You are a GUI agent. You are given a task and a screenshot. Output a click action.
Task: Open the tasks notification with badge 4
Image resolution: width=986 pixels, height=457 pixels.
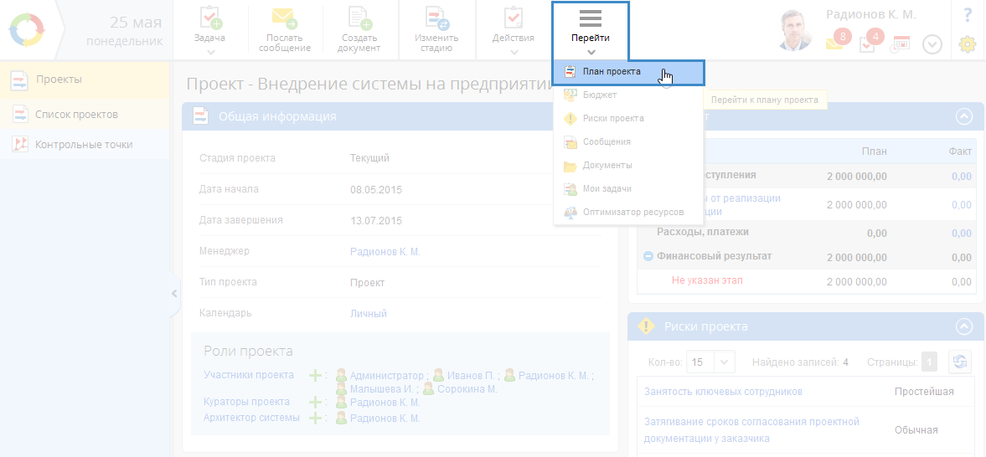click(869, 42)
